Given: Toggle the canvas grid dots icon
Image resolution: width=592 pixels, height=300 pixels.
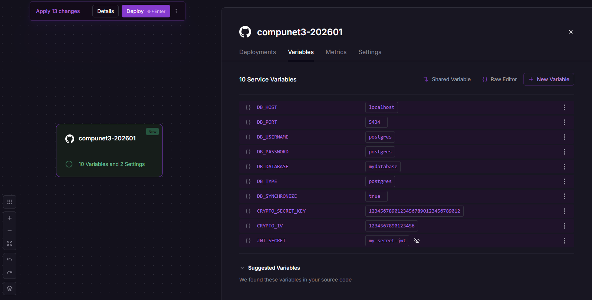Looking at the screenshot, I should click(10, 202).
